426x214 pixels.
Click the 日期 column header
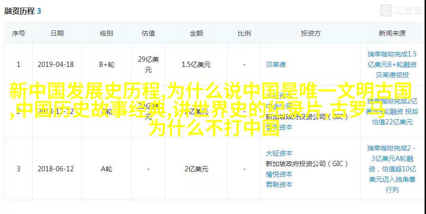(57, 33)
